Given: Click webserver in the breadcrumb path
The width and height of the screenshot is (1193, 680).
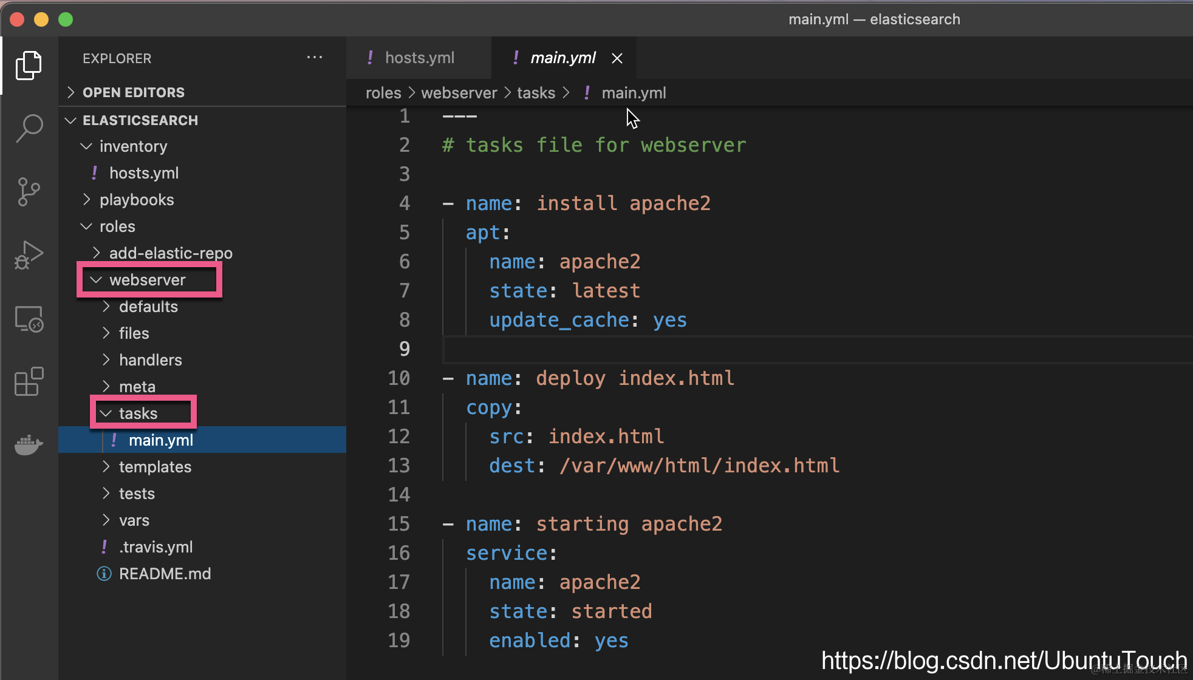Looking at the screenshot, I should (x=459, y=93).
